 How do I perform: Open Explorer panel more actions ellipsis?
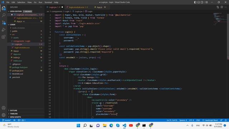pos(41,7)
